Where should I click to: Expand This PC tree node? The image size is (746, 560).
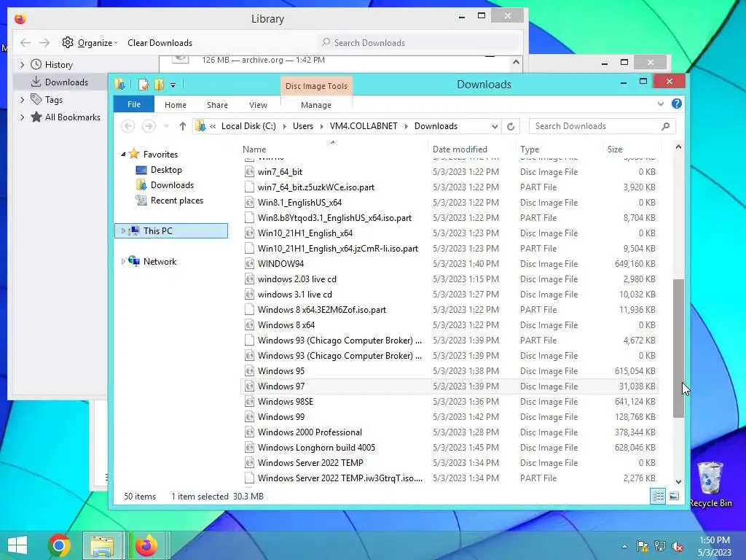[123, 231]
